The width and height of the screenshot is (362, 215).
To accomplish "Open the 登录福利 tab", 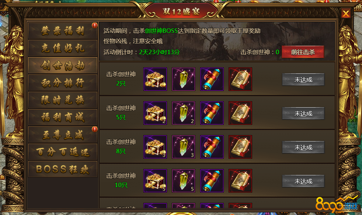I will pyautogui.click(x=63, y=31).
